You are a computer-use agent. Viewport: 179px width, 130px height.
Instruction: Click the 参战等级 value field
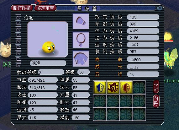pyautogui.click(x=51, y=72)
